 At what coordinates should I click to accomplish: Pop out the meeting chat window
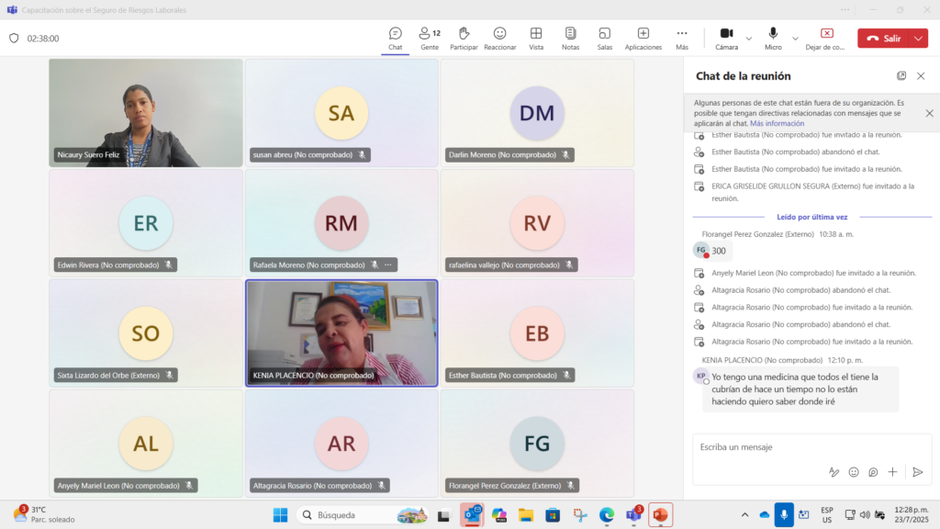click(901, 75)
